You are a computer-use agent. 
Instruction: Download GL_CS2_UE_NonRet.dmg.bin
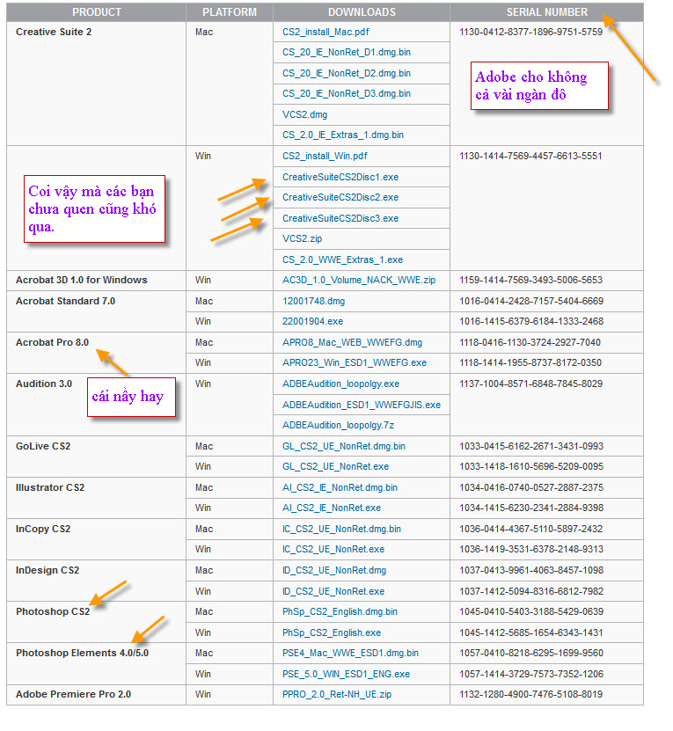[x=344, y=447]
